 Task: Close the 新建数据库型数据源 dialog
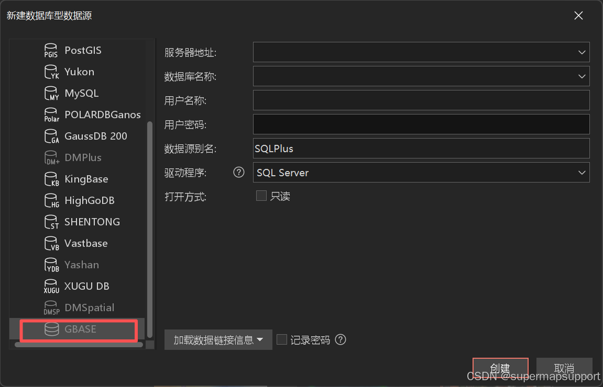coord(578,16)
